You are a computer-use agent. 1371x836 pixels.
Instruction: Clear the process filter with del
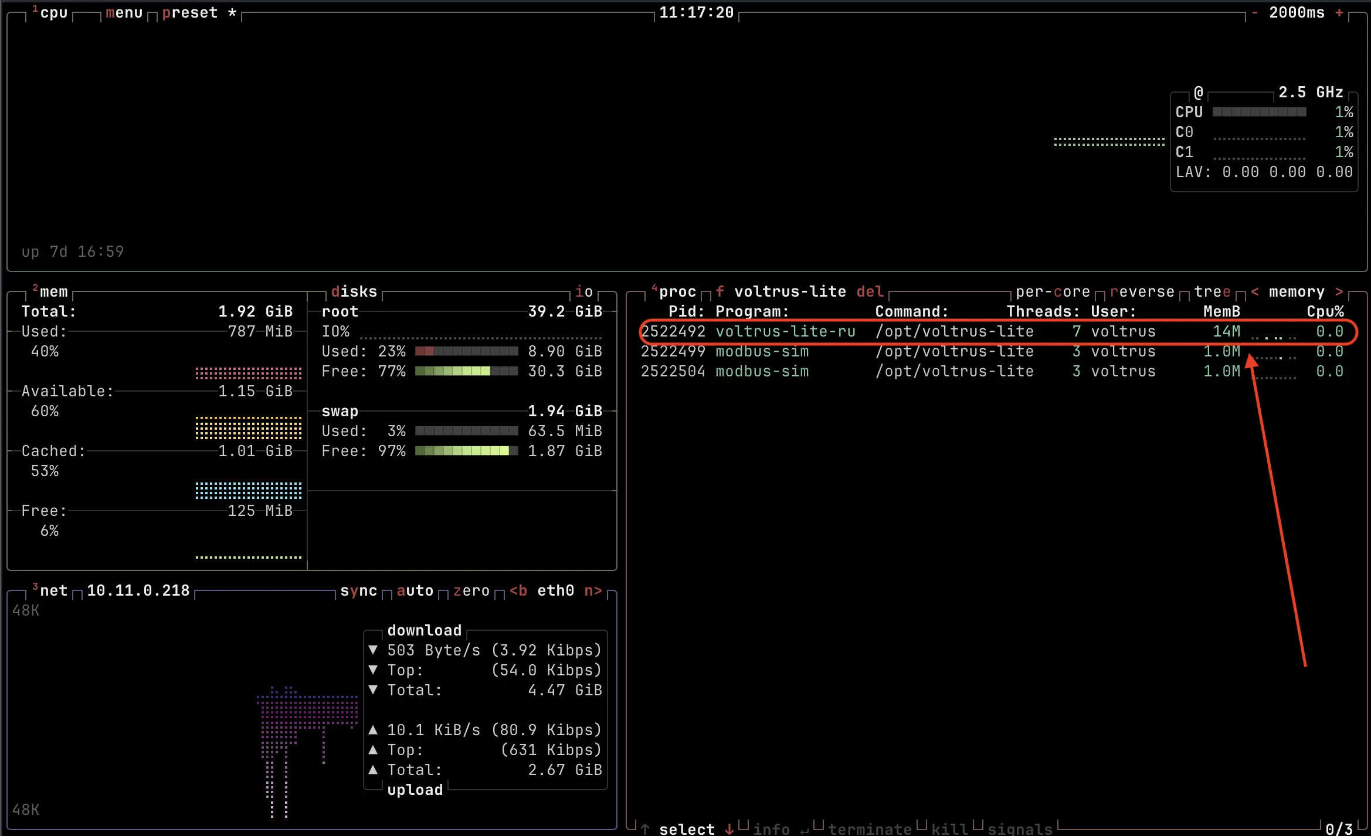coord(870,291)
